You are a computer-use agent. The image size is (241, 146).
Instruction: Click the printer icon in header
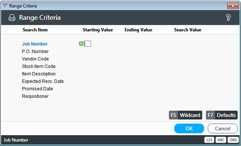tap(12, 18)
